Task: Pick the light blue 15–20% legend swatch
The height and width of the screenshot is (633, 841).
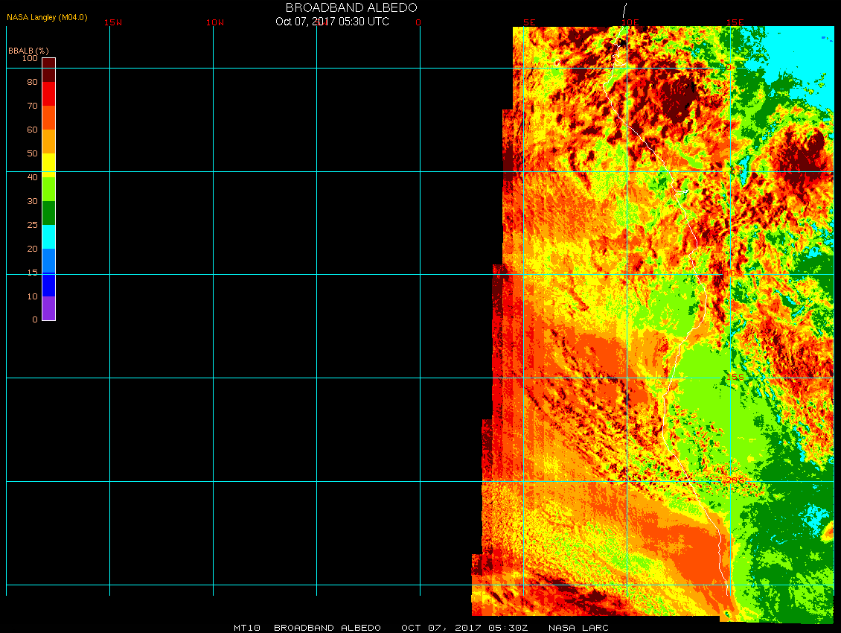Action: pyautogui.click(x=48, y=261)
